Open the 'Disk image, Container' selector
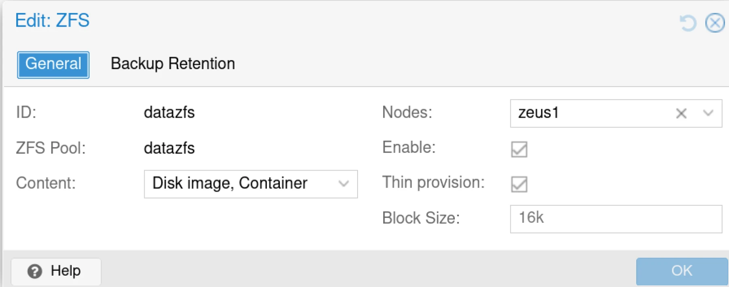729x287 pixels. (x=251, y=184)
